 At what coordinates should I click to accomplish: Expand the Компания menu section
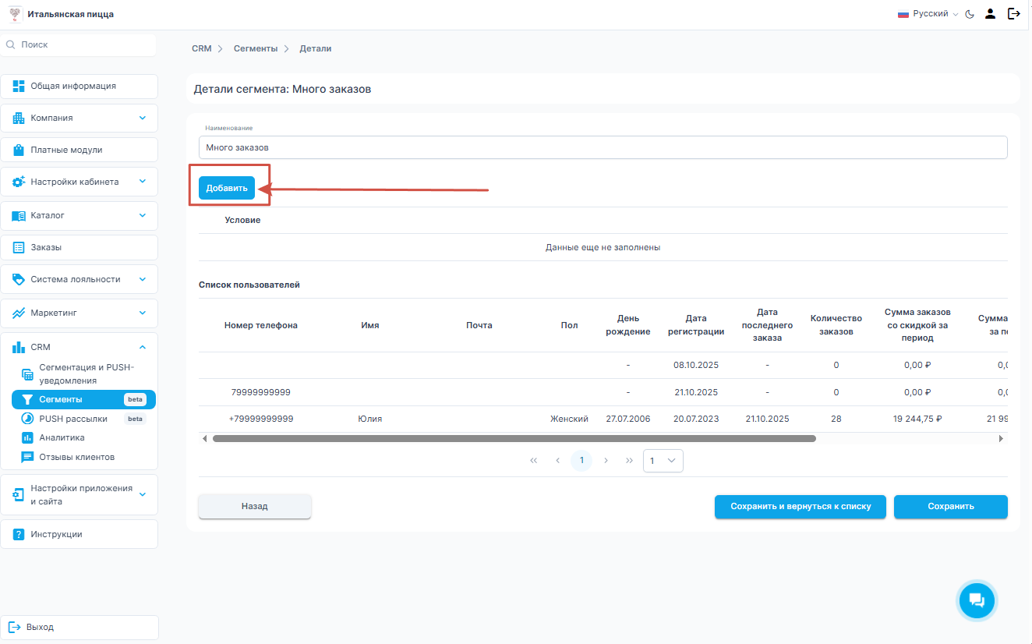coord(142,118)
